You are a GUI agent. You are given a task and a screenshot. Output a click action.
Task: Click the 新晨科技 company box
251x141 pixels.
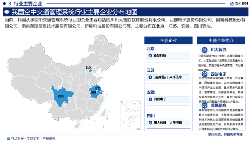point(168,56)
